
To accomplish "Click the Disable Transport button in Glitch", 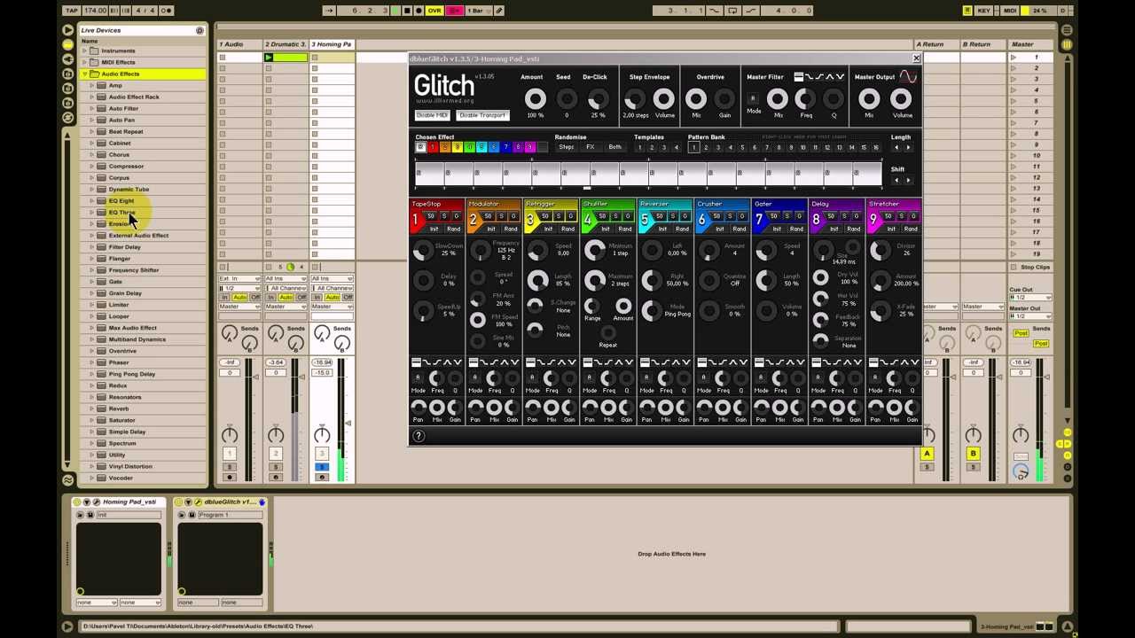I will [481, 115].
